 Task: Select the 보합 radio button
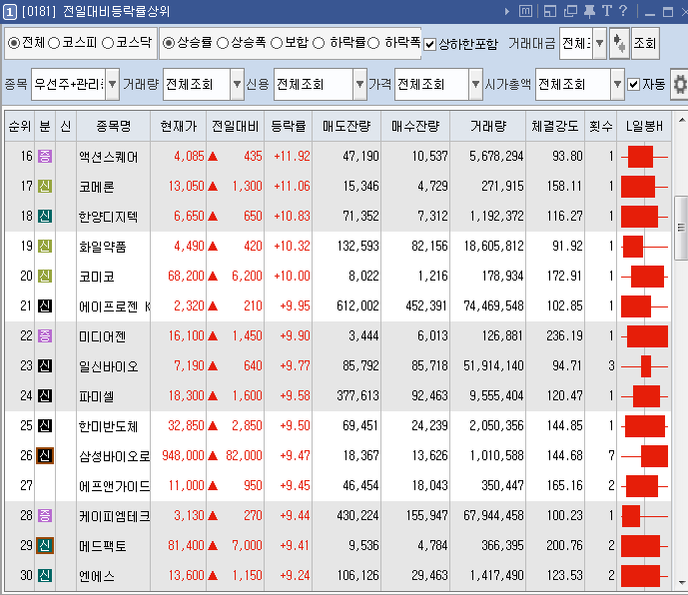click(x=277, y=43)
